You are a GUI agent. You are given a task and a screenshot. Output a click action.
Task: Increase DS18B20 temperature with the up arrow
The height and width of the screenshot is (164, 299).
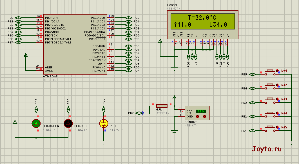point(205,116)
